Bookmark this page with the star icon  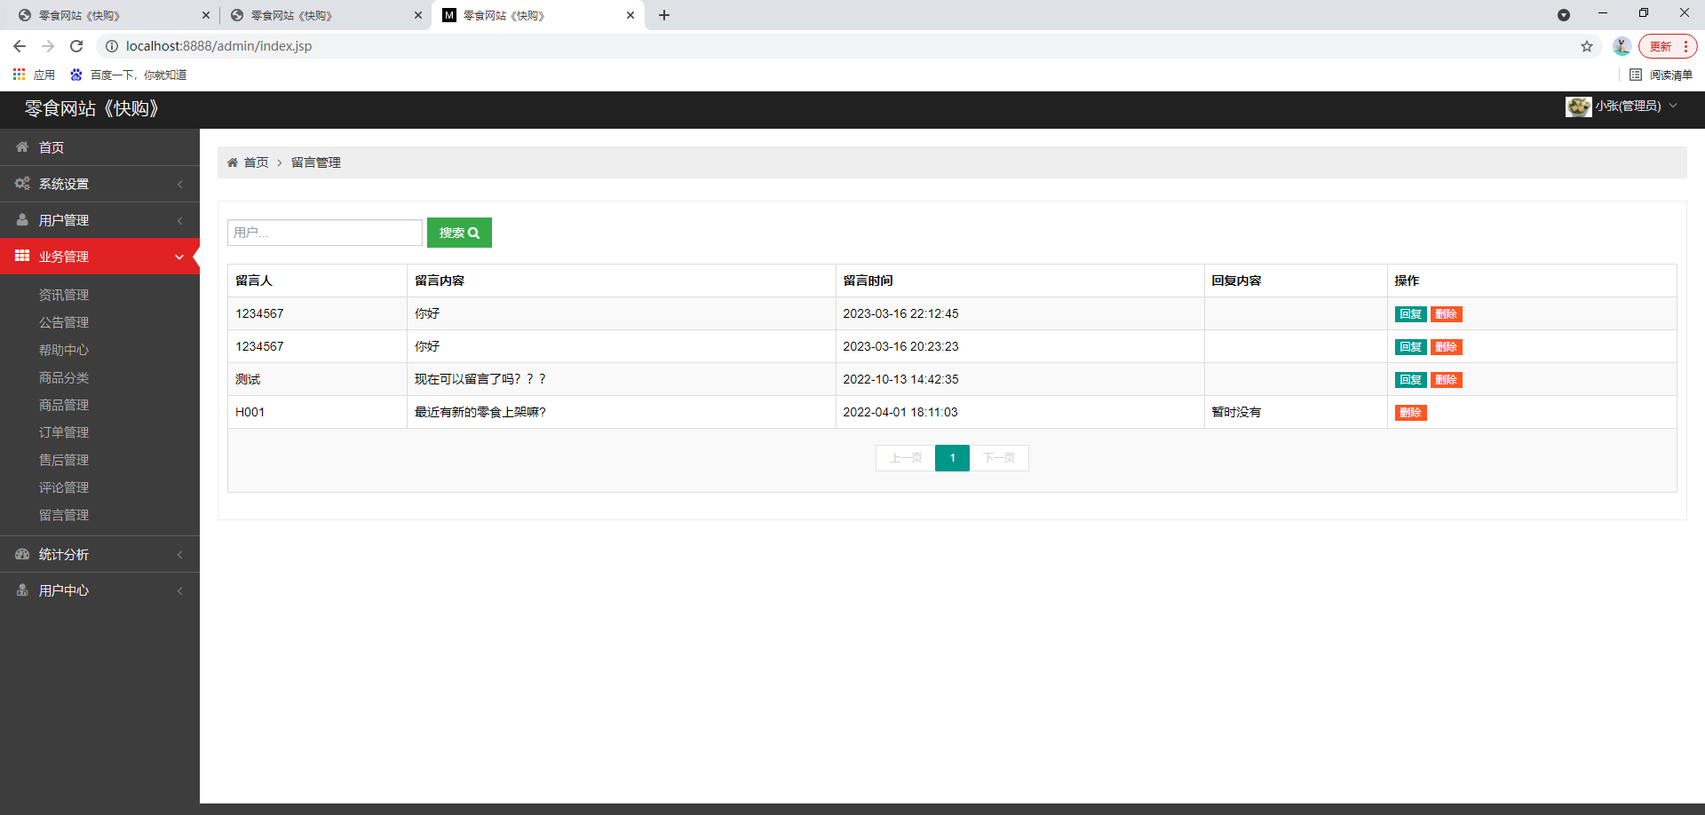click(x=1587, y=46)
